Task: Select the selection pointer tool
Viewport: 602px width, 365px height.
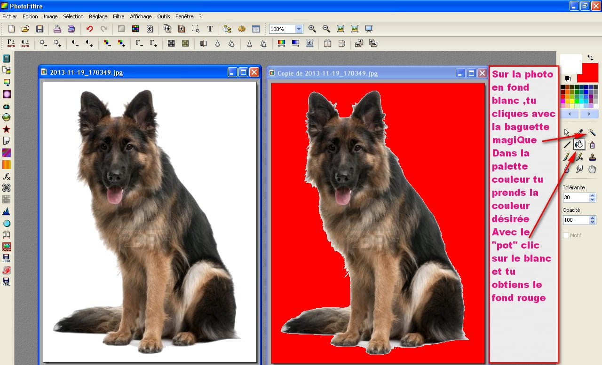Action: [567, 132]
